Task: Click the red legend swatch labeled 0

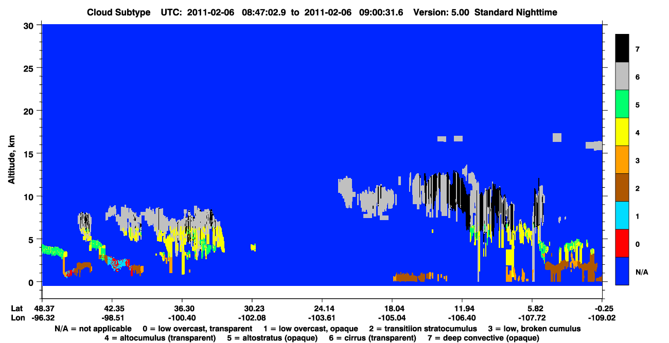Action: (622, 243)
